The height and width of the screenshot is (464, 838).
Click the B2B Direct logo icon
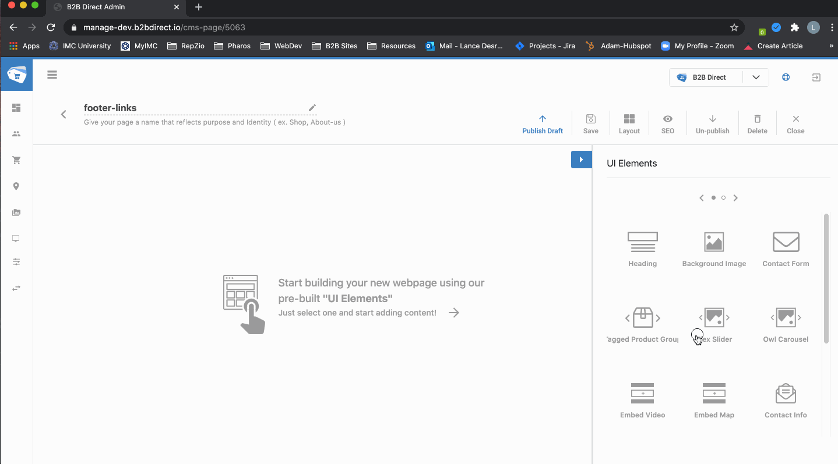(16, 75)
